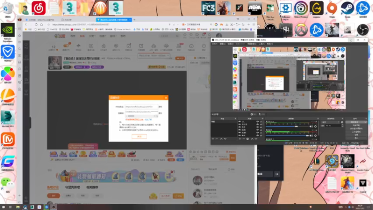Screen dimensions: 373x210
Task: Click the blue link in the dialog
Action: 148,119
